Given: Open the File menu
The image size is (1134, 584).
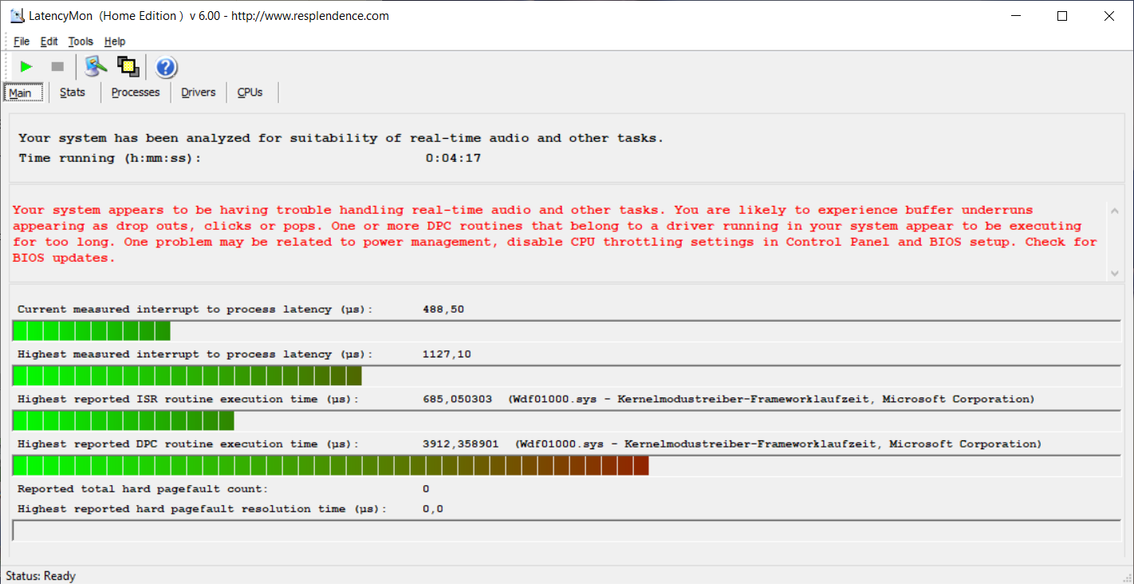Looking at the screenshot, I should [x=22, y=41].
